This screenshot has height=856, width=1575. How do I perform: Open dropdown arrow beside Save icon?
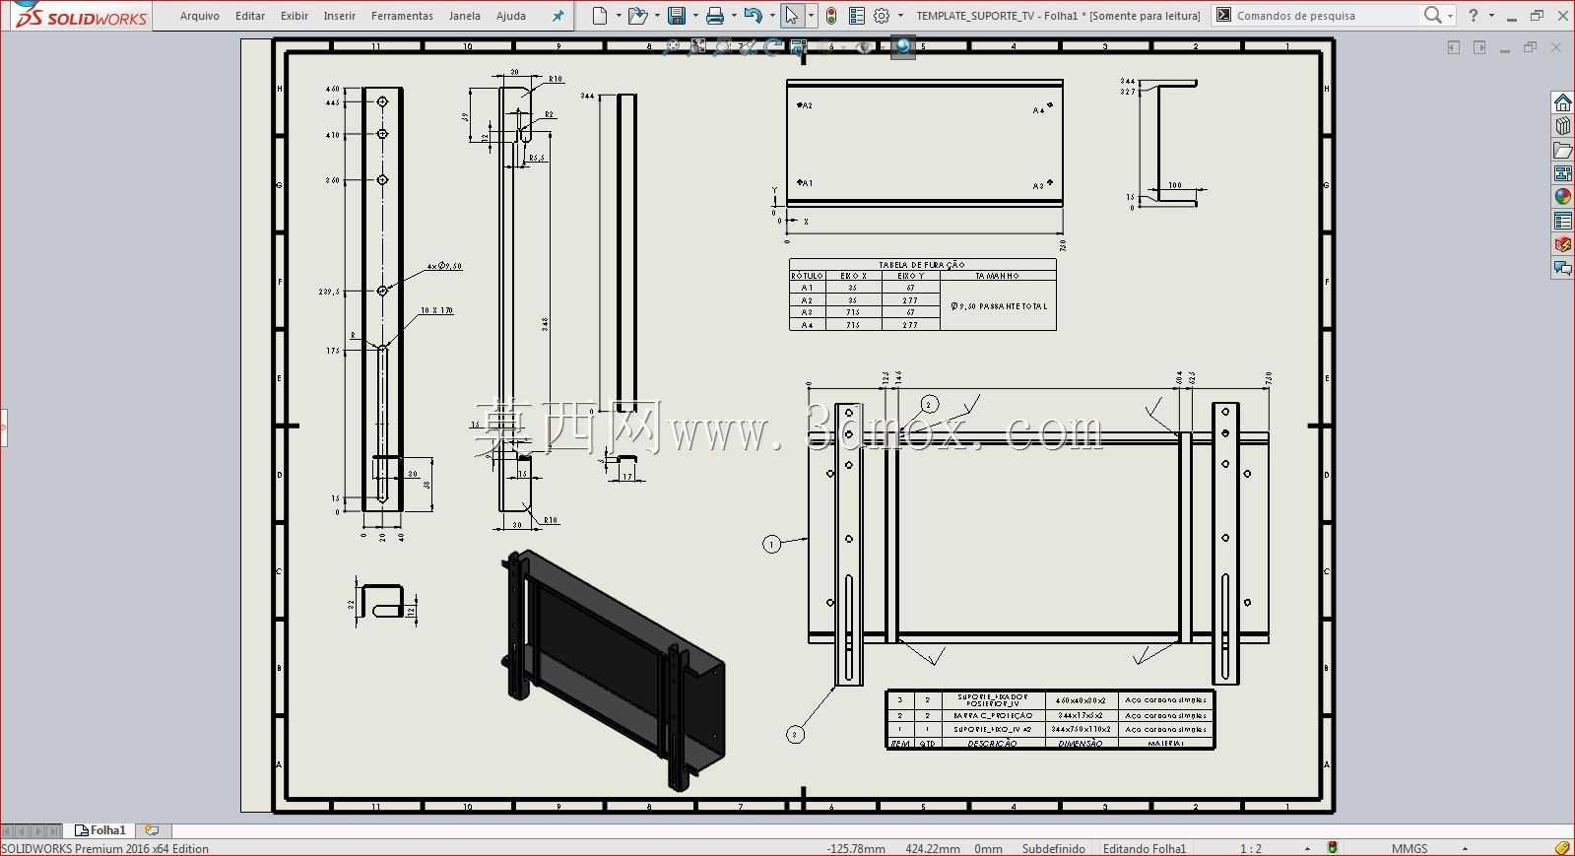695,16
